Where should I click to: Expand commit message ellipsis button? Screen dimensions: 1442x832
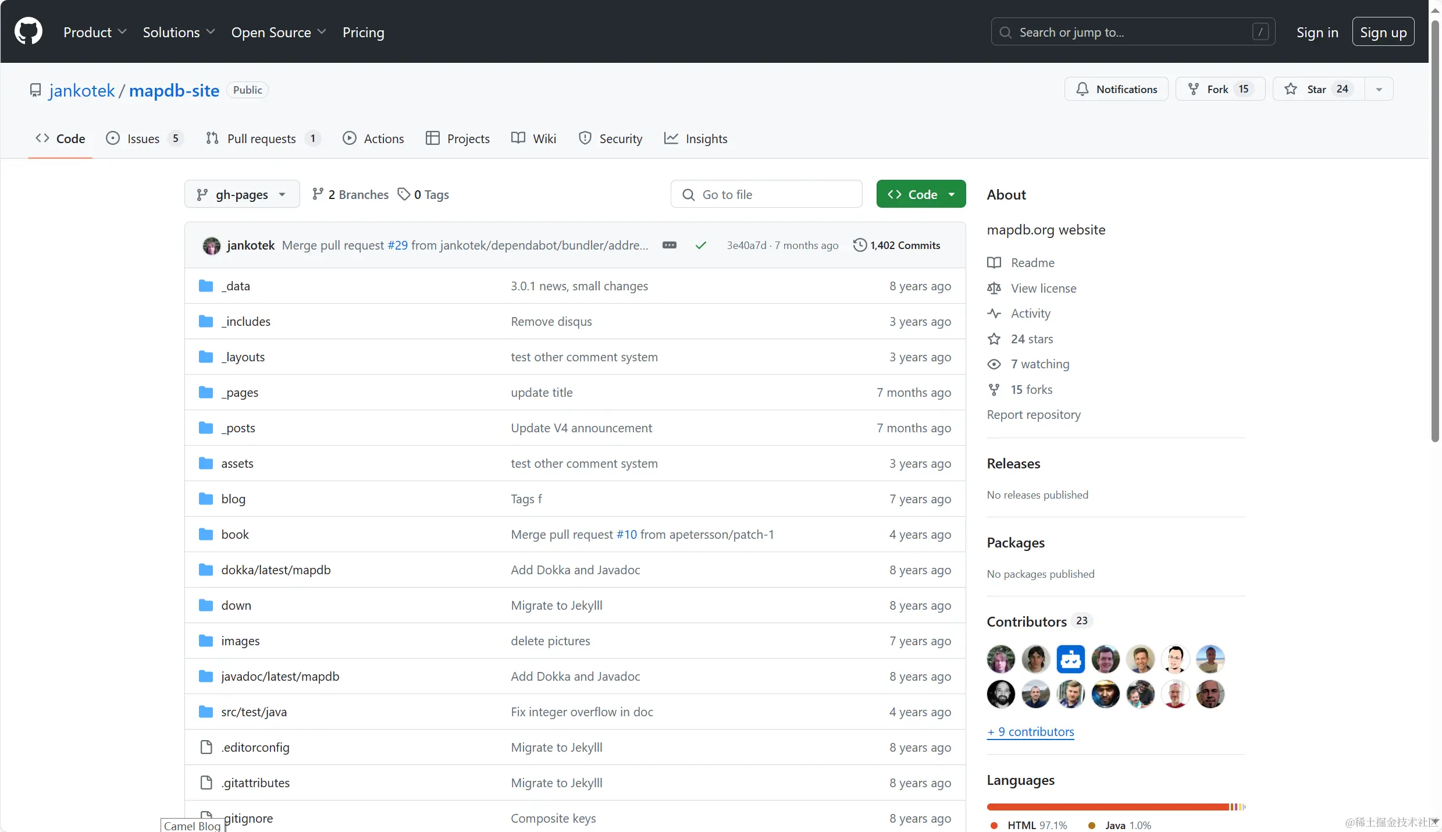click(x=670, y=245)
